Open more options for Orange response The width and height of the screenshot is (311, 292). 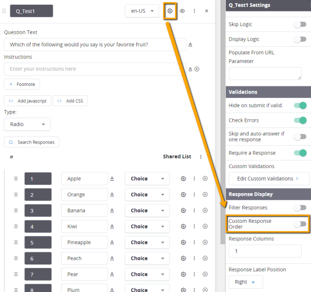tap(195, 195)
